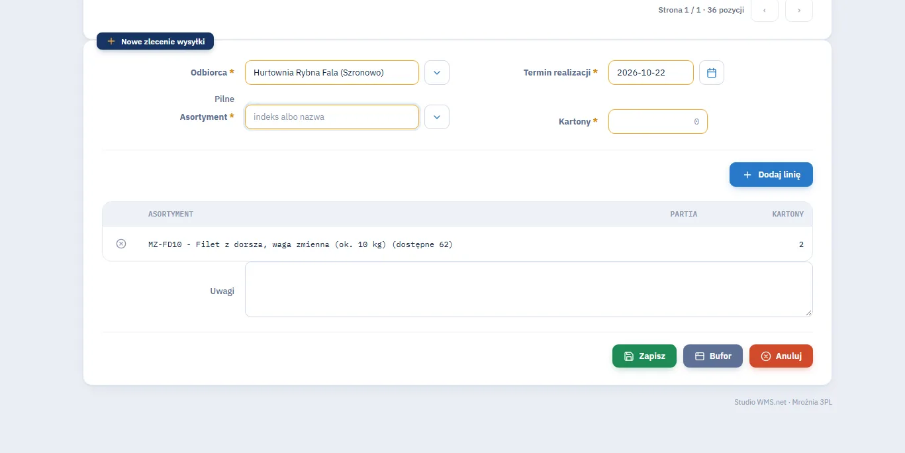Go to the next results page arrow
905x453 pixels.
click(799, 10)
